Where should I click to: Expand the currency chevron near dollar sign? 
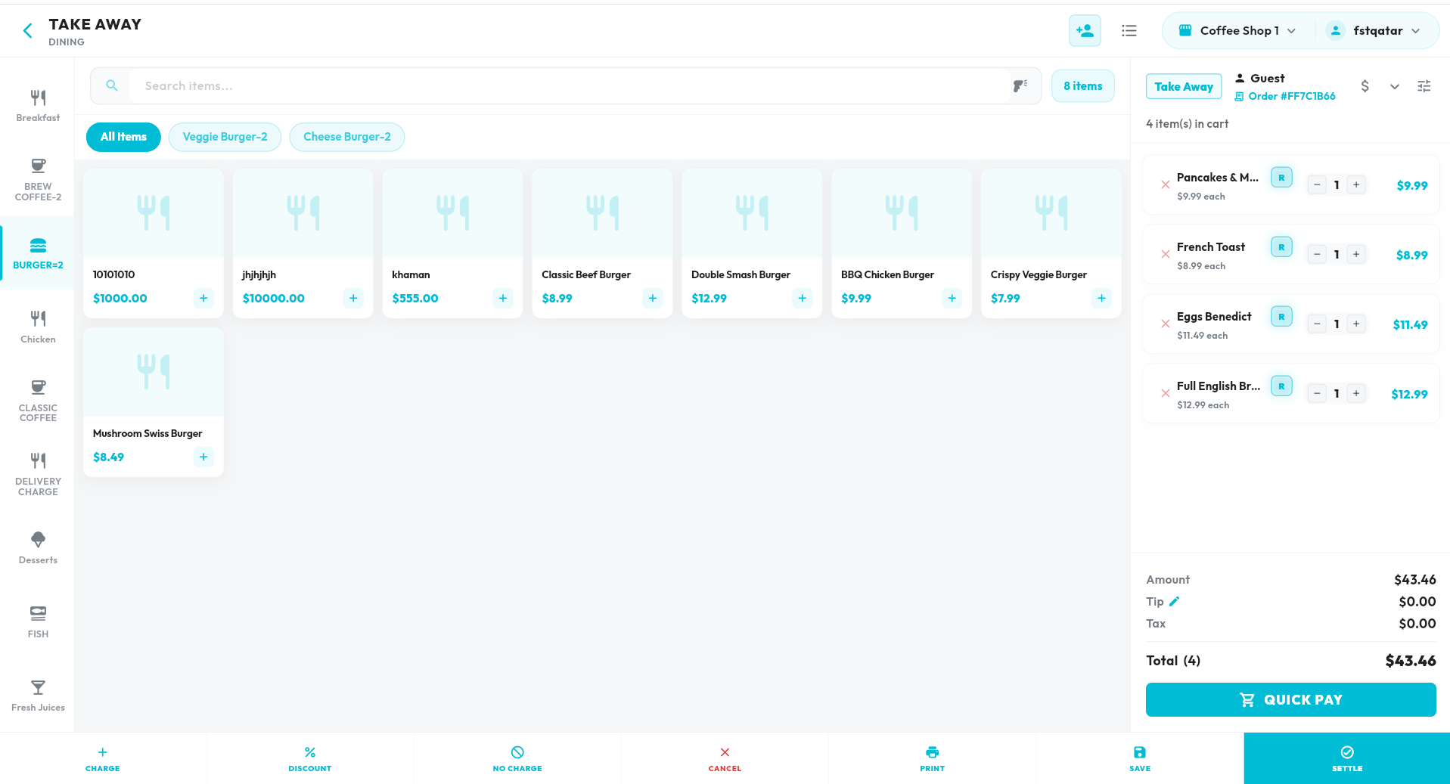pos(1394,87)
